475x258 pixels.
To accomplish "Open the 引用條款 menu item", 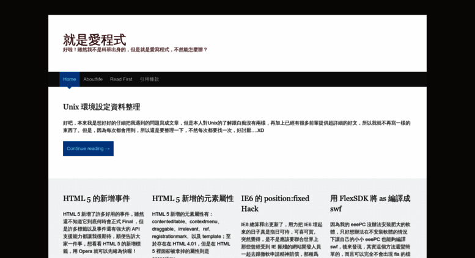I will point(149,79).
